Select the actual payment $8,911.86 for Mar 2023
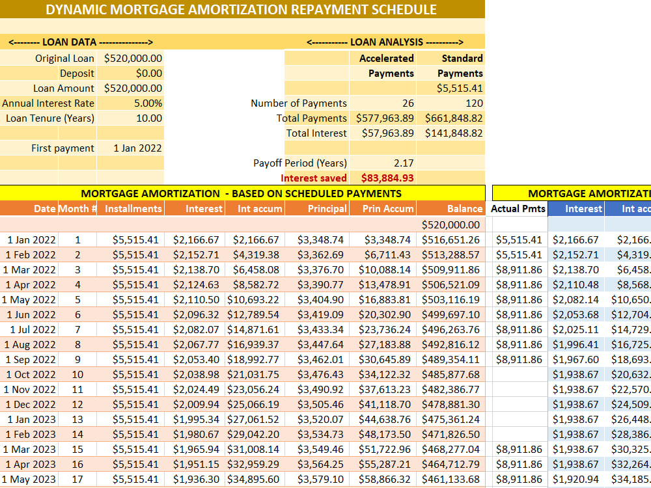Image resolution: width=651 pixels, height=488 pixels. coord(519,449)
